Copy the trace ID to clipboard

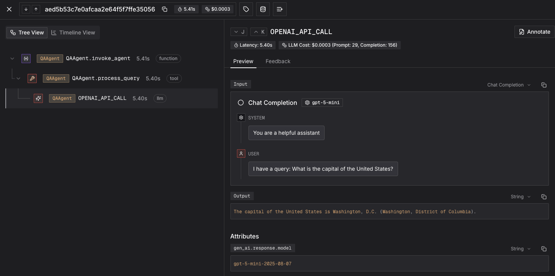pos(165,9)
